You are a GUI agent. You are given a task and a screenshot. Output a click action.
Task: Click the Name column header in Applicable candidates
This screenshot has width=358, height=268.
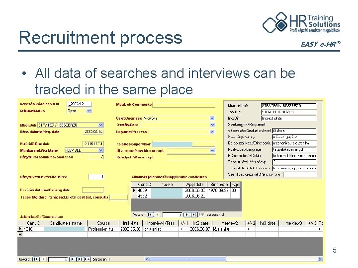click(167, 185)
